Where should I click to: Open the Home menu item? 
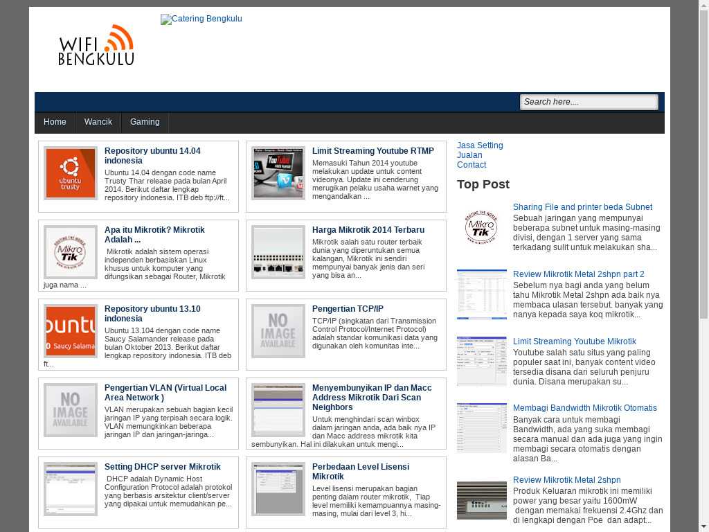coord(55,122)
